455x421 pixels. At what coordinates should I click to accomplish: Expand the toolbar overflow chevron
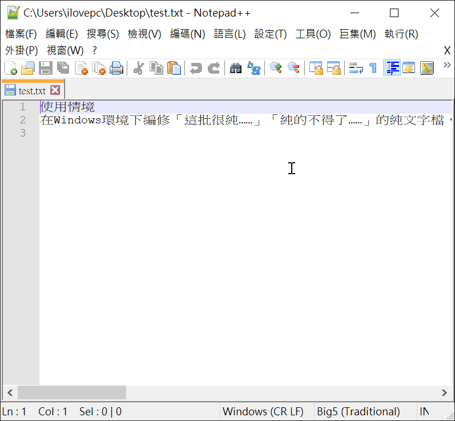click(x=447, y=65)
